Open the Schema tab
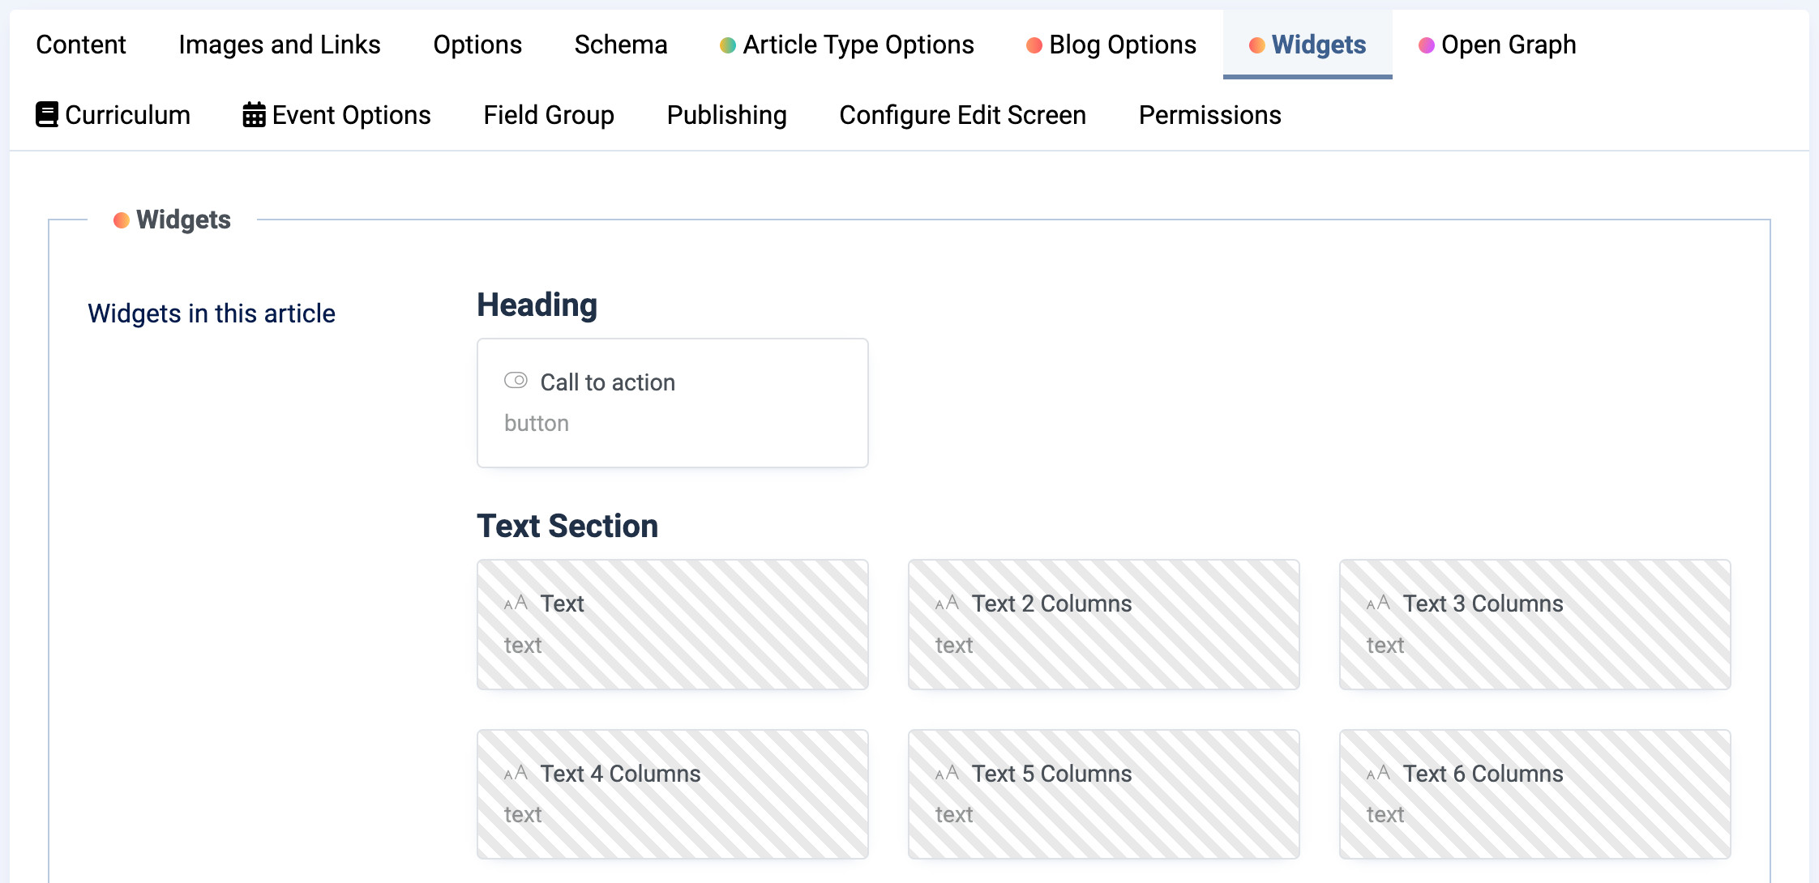Viewport: 1819px width, 883px height. click(621, 45)
